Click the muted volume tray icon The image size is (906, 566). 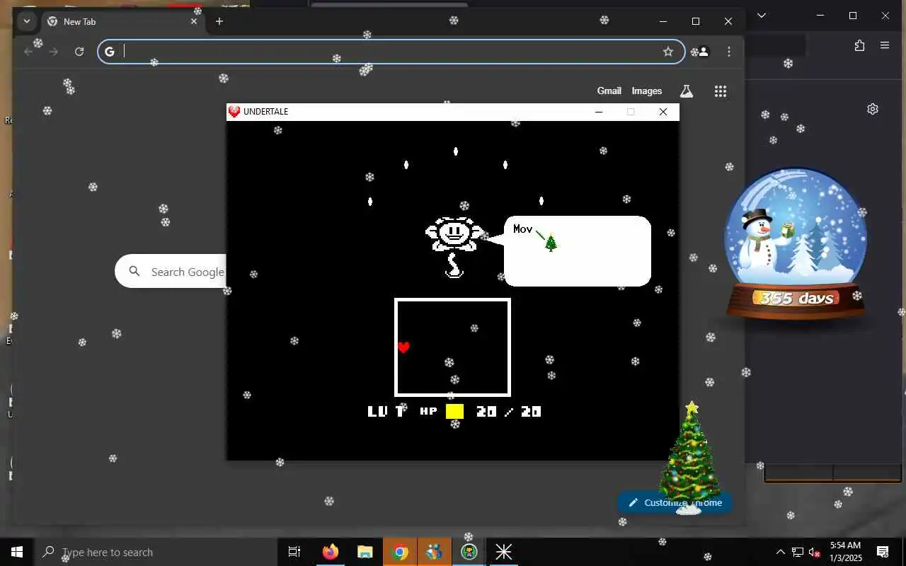(815, 552)
